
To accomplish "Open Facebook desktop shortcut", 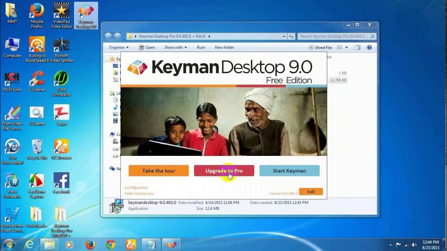I will point(61,183).
